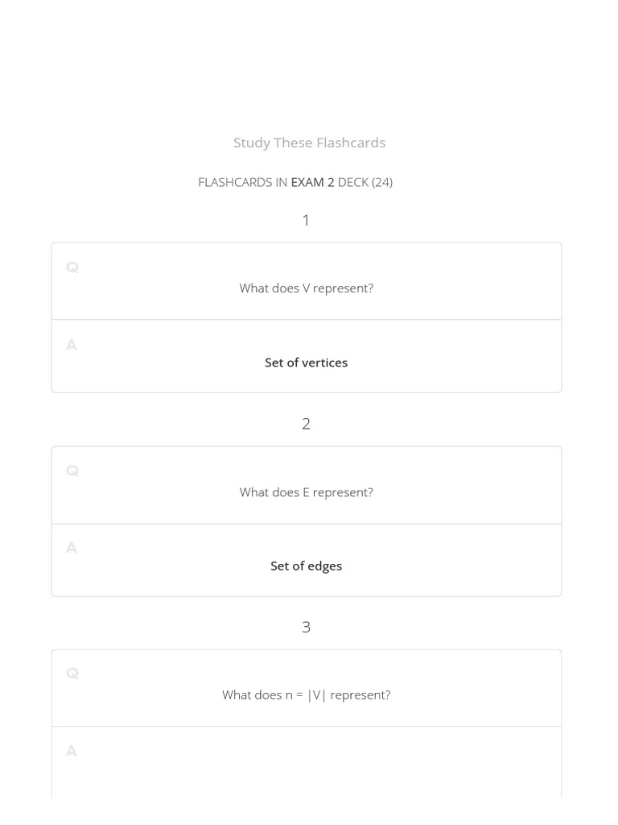Select flashcard number 1 label

coord(306,220)
